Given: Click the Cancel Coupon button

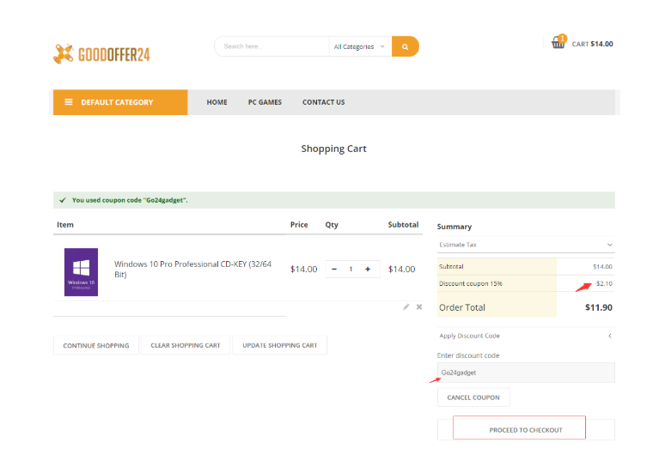Looking at the screenshot, I should [x=473, y=397].
